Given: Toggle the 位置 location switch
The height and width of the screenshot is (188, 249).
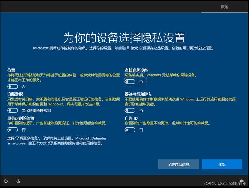Looking at the screenshot, I should pyautogui.click(x=12, y=86).
